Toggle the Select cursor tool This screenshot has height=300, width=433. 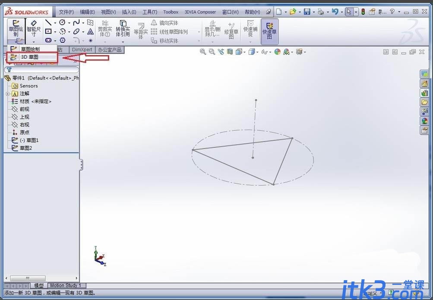(349, 12)
